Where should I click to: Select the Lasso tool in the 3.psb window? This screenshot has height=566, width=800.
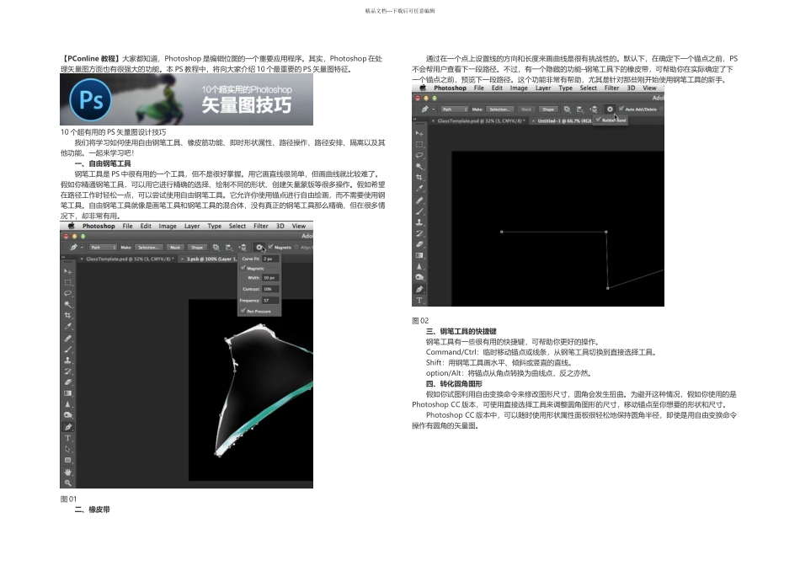click(68, 293)
